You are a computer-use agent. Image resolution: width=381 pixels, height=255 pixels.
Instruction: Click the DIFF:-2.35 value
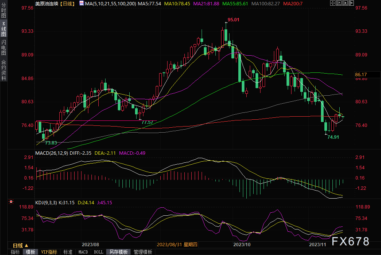[80, 153]
